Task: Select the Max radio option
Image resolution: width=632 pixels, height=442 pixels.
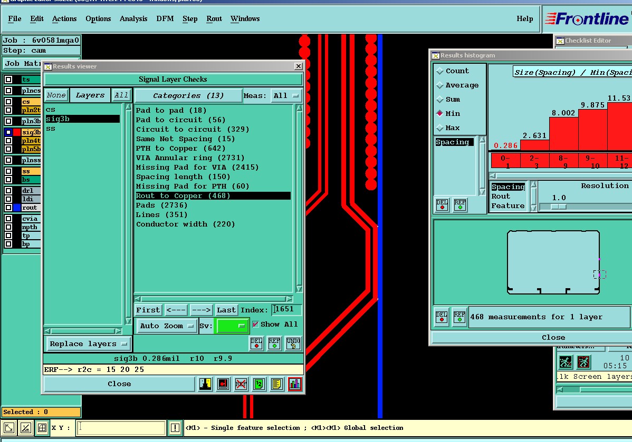Action: (439, 128)
